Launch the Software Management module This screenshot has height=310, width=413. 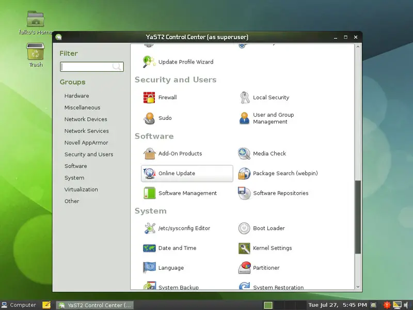tap(180, 193)
